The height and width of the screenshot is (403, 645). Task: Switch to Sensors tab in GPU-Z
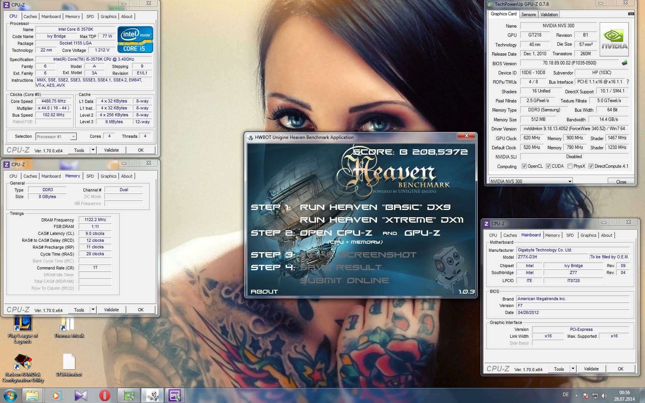(528, 15)
